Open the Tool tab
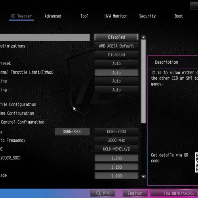The height and width of the screenshot is (198, 198). coord(84,16)
